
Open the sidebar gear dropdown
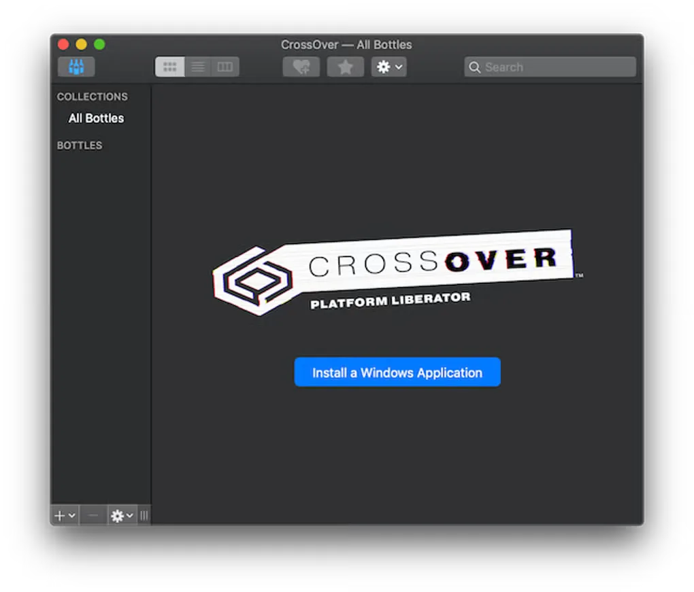122,515
